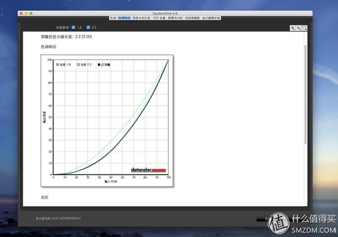This screenshot has width=338, height=237.
Task: Toggle the 2.2 gamma reference checkbox
Action: pos(88,27)
